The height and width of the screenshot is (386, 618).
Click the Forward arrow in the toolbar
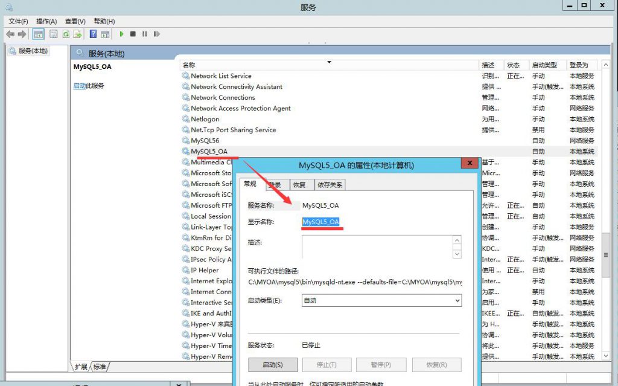(x=22, y=34)
